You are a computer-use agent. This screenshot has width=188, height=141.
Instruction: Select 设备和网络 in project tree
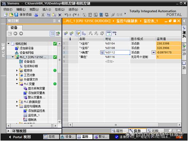pyautogui.click(x=24, y=53)
